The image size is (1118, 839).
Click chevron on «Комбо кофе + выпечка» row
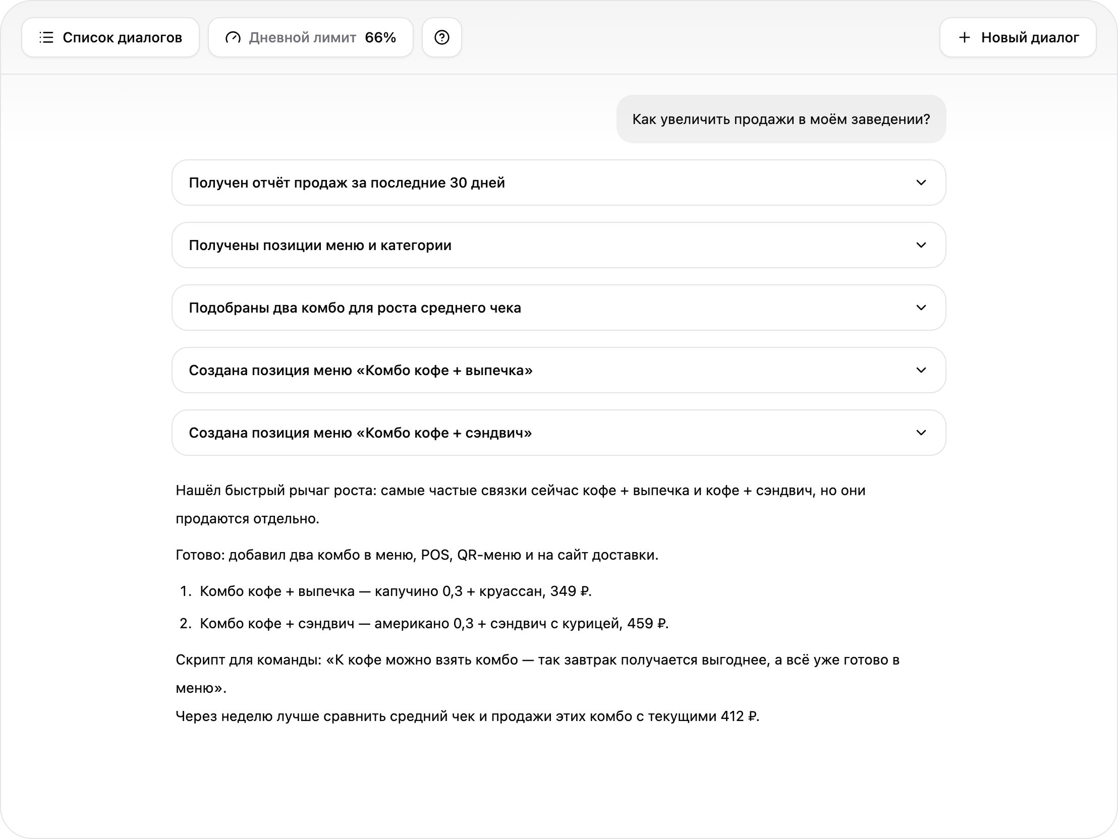[x=921, y=370]
